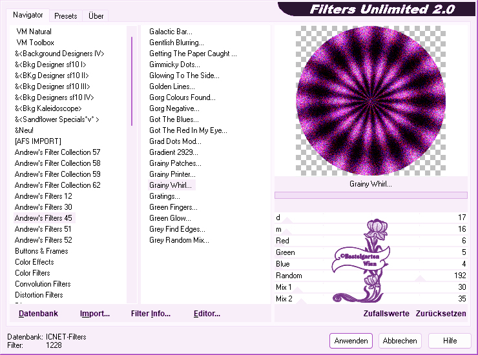Select Andrew's Filter Collection 62

pos(57,185)
